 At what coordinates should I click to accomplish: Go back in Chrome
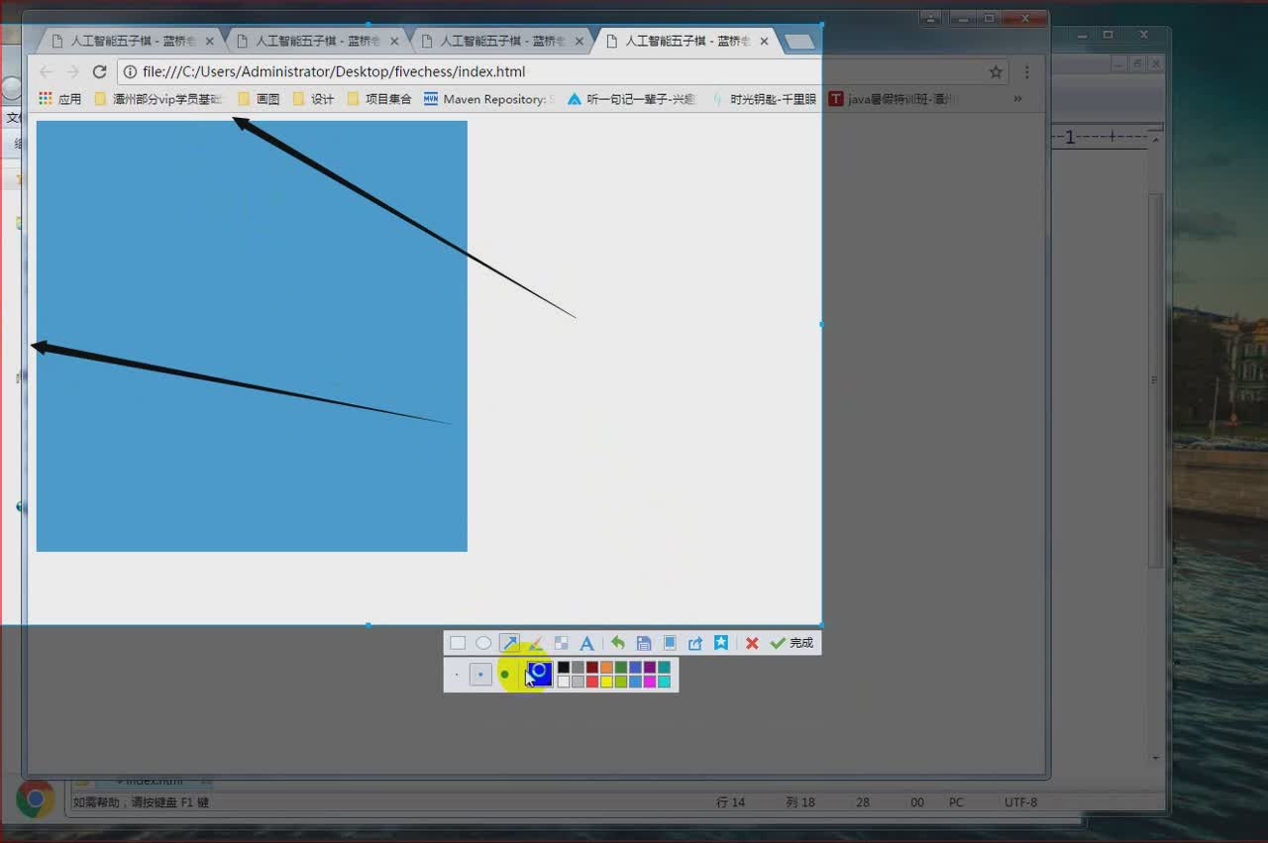click(46, 71)
